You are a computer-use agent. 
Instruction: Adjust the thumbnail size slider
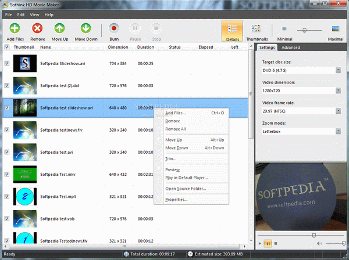pos(304,31)
